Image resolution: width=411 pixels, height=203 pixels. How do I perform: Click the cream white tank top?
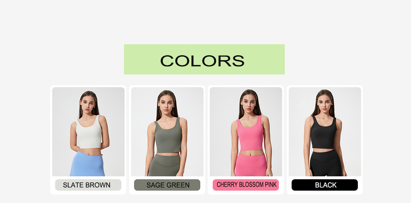(88, 133)
